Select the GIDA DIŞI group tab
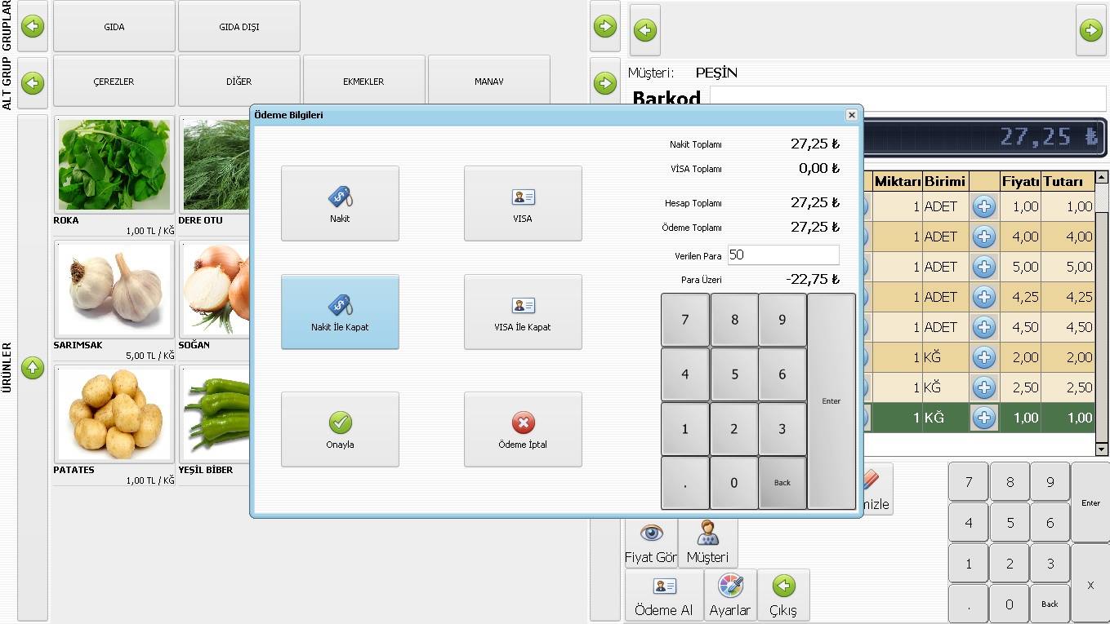 (239, 27)
